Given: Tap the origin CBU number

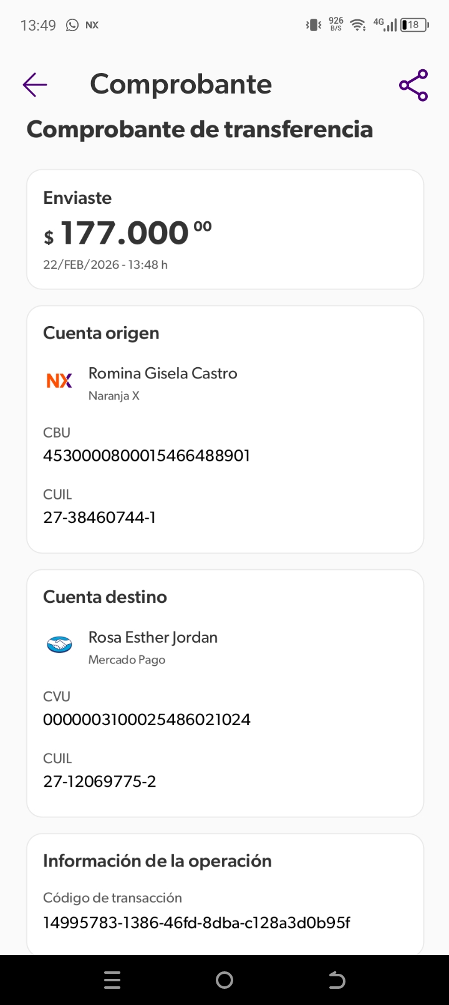Looking at the screenshot, I should pos(147,456).
